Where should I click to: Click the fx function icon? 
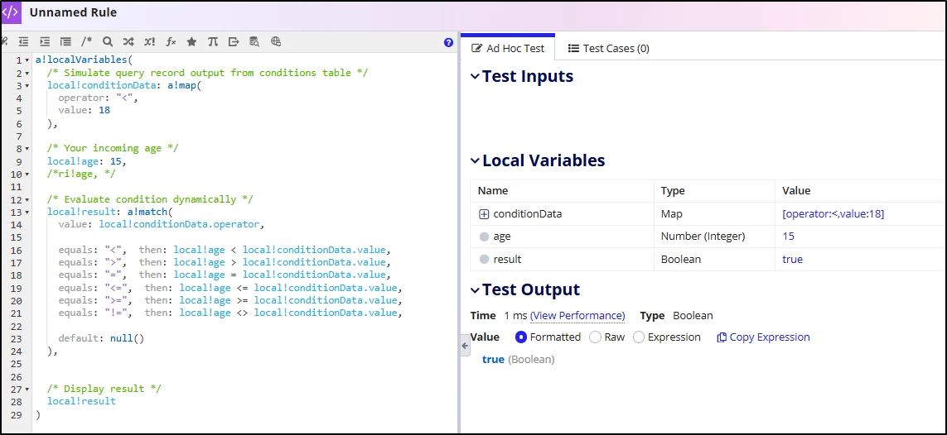[171, 41]
